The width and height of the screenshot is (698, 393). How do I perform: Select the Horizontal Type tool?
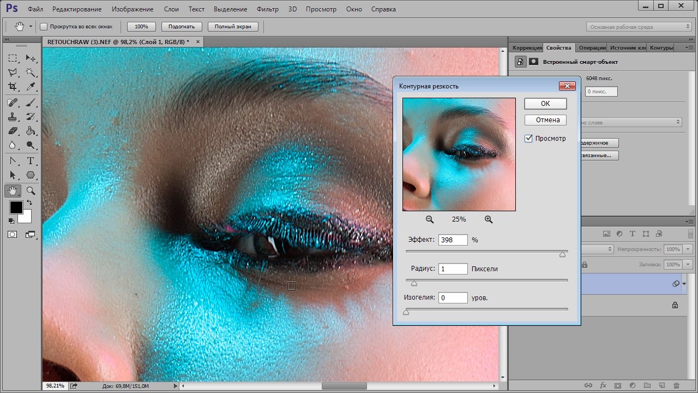pyautogui.click(x=31, y=161)
